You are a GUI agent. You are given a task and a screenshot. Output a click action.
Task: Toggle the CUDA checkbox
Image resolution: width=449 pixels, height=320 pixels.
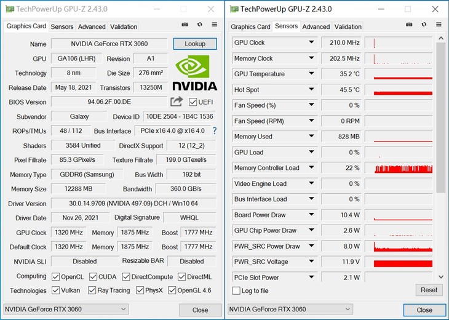click(93, 277)
